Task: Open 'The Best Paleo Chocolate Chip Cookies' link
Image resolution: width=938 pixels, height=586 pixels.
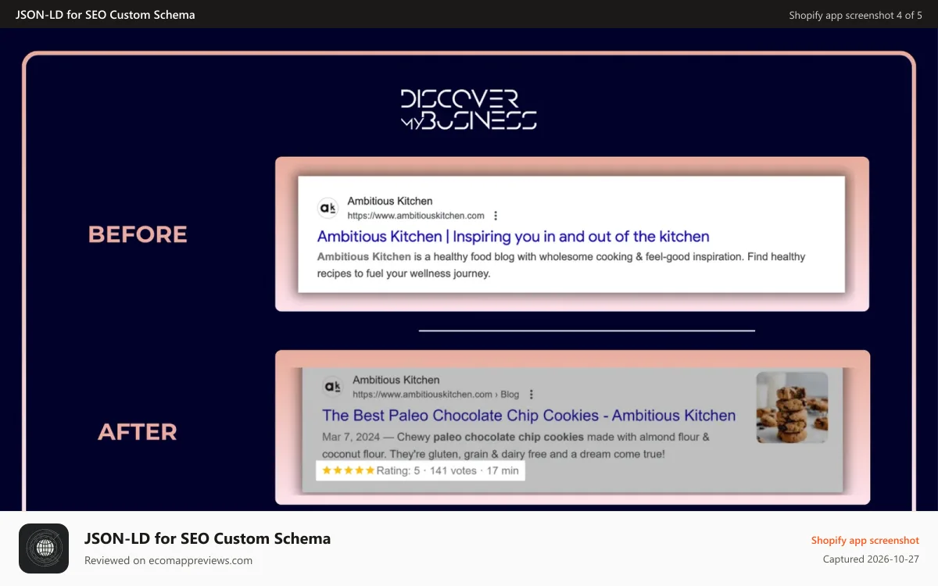Action: click(x=528, y=415)
